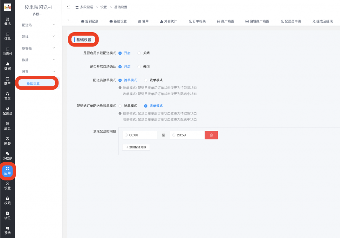Collapse the 设置 section in left panel
Viewport: 340px width, 238px height.
coord(38,71)
